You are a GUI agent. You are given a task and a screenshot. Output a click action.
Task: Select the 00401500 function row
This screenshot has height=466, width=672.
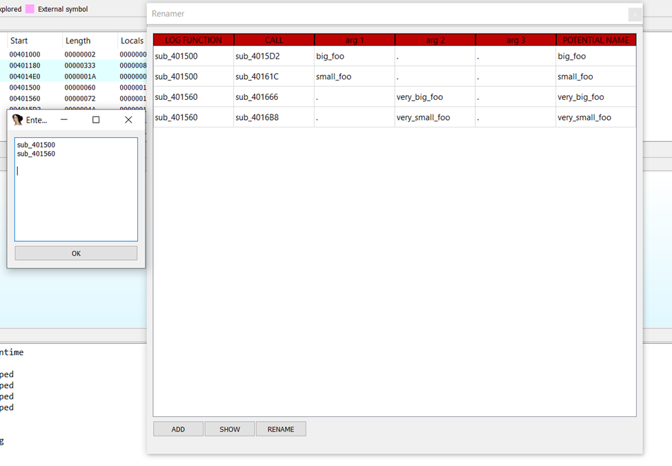(x=73, y=88)
